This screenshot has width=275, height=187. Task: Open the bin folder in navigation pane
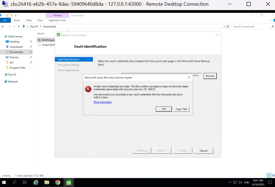(x=11, y=63)
